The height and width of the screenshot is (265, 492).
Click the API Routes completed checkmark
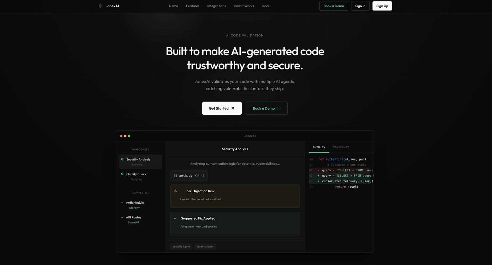pyautogui.click(x=122, y=217)
